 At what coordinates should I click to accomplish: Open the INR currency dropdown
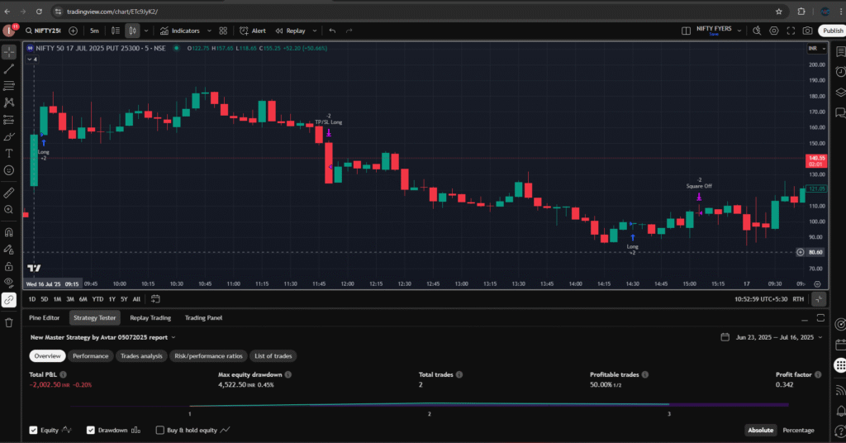[x=816, y=49]
